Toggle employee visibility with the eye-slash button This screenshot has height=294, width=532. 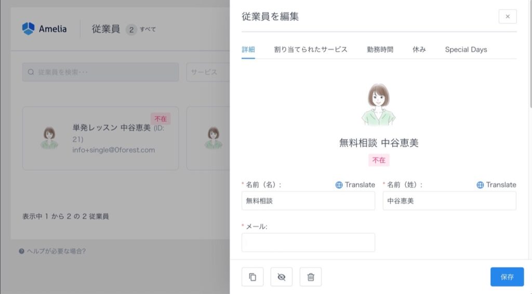click(x=281, y=277)
